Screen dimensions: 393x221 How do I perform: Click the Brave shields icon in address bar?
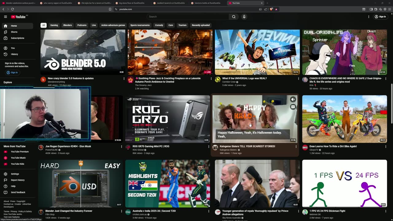pyautogui.click(x=271, y=9)
